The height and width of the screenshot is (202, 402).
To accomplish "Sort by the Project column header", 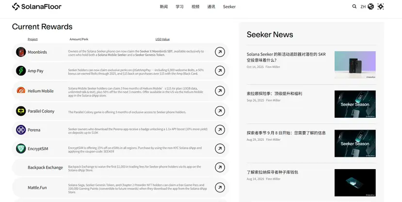I will (x=32, y=39).
